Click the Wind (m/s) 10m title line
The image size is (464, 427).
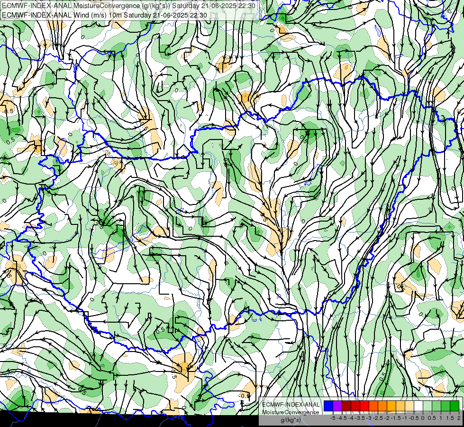[x=104, y=15]
